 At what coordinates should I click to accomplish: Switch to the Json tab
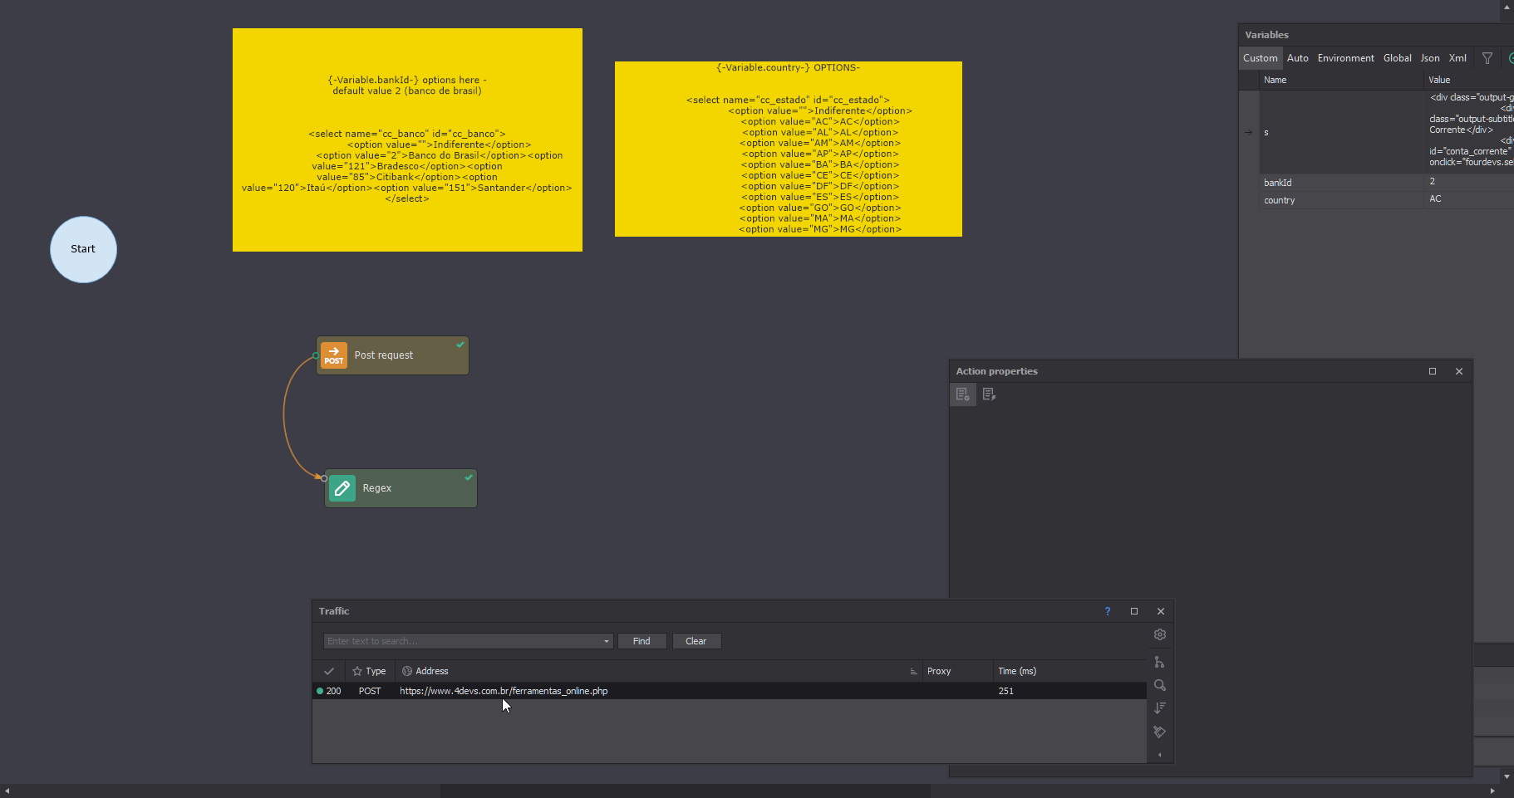coord(1429,58)
